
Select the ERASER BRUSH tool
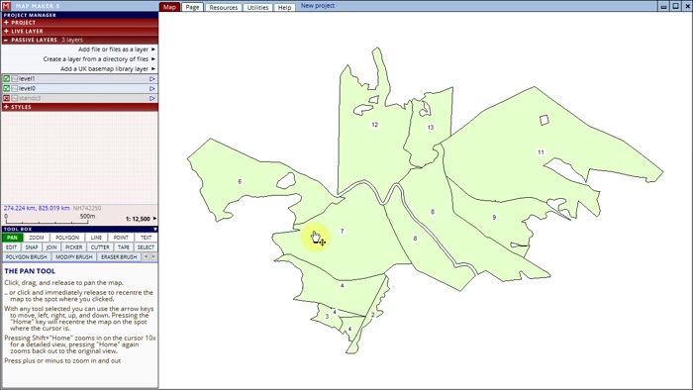119,257
